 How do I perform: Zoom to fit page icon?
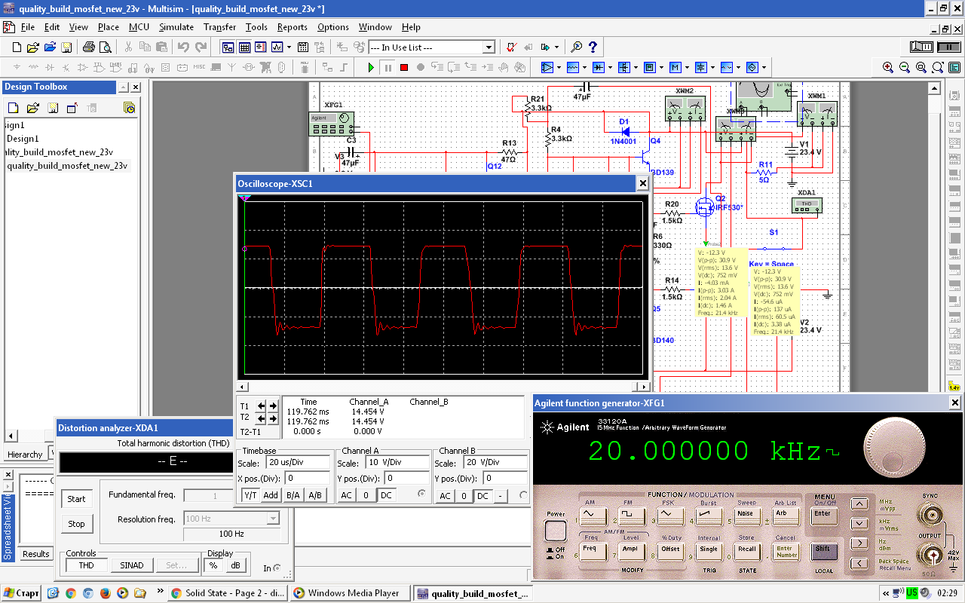click(x=937, y=67)
